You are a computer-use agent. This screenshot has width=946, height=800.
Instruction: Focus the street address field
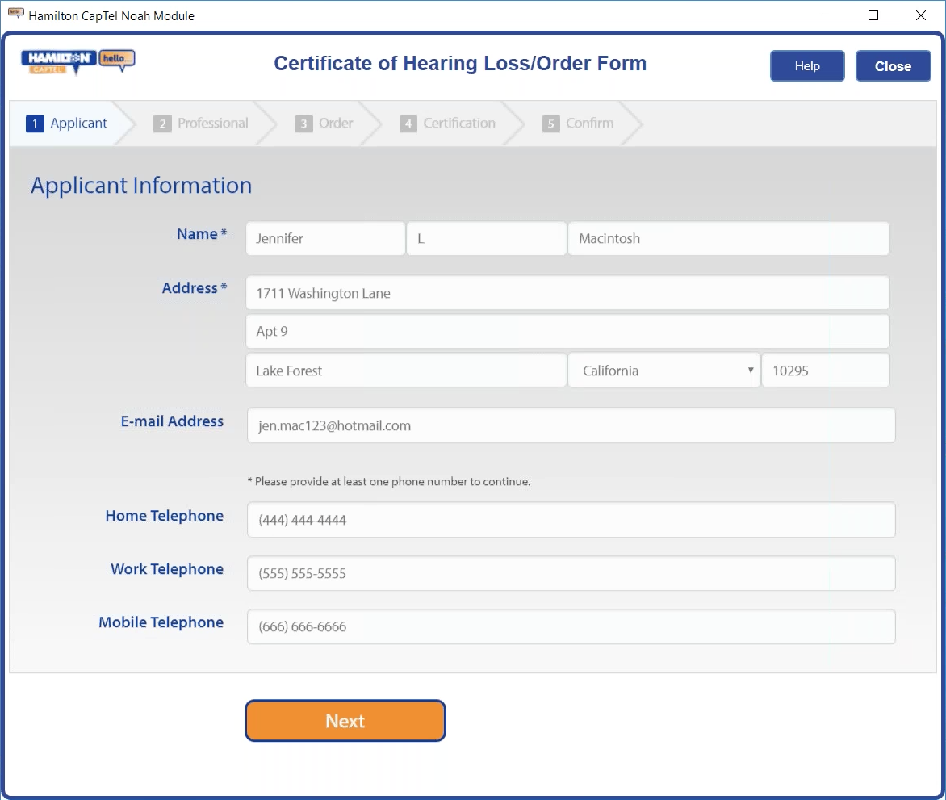[x=567, y=293]
